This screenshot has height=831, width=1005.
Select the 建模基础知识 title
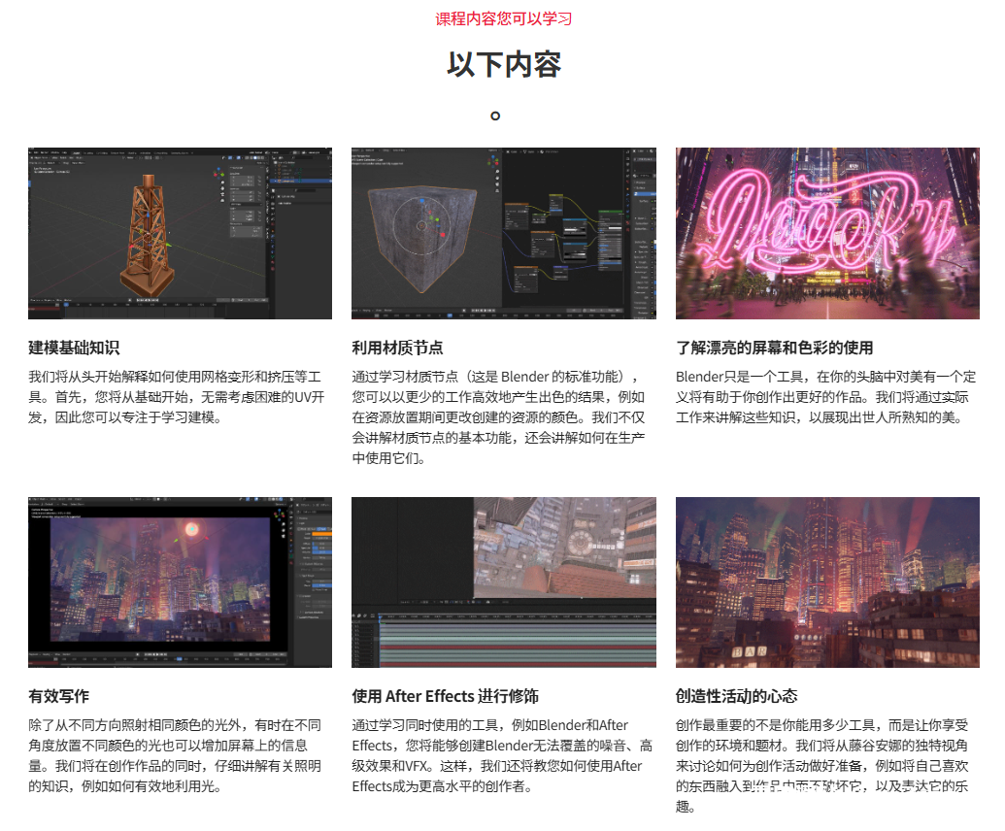[x=75, y=348]
